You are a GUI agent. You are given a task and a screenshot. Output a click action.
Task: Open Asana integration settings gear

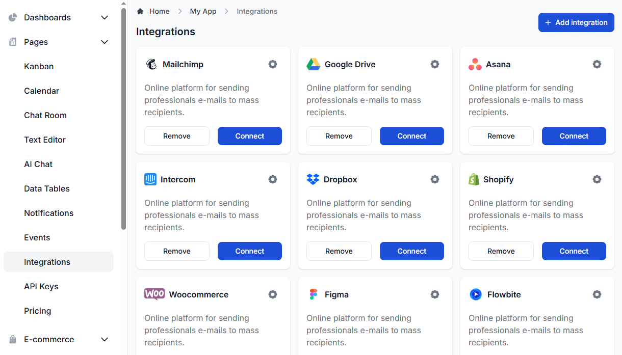(597, 64)
